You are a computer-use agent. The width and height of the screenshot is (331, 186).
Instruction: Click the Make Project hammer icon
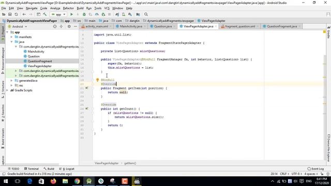[x=45, y=14]
